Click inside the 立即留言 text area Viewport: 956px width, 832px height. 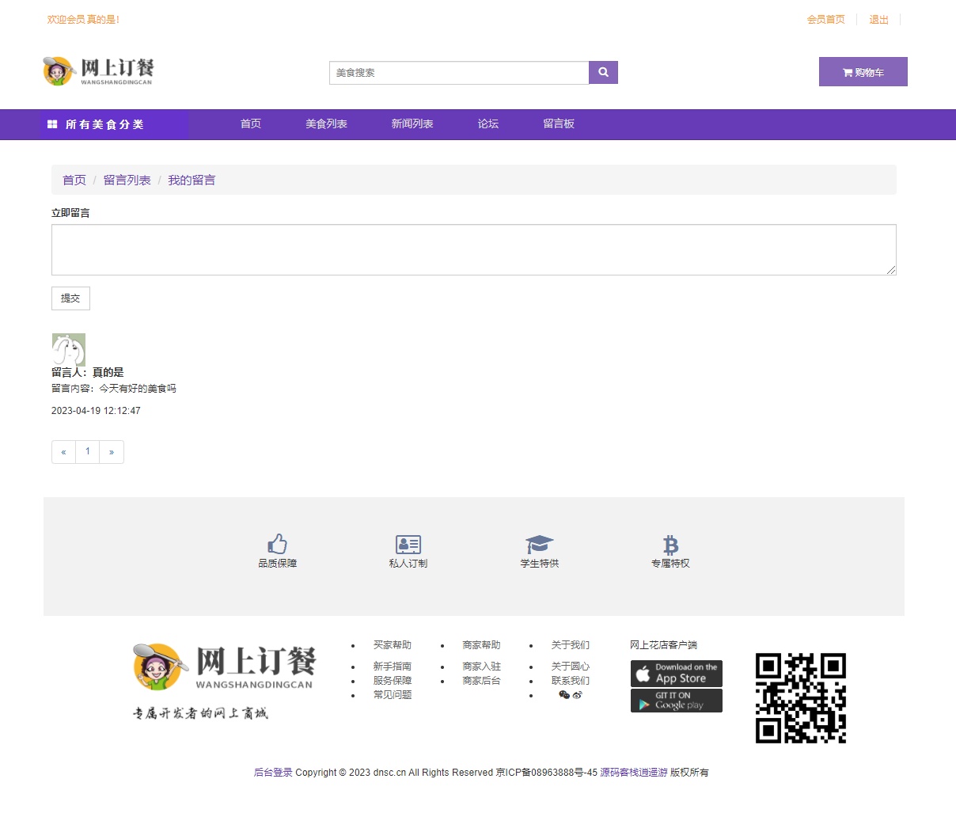(x=473, y=250)
